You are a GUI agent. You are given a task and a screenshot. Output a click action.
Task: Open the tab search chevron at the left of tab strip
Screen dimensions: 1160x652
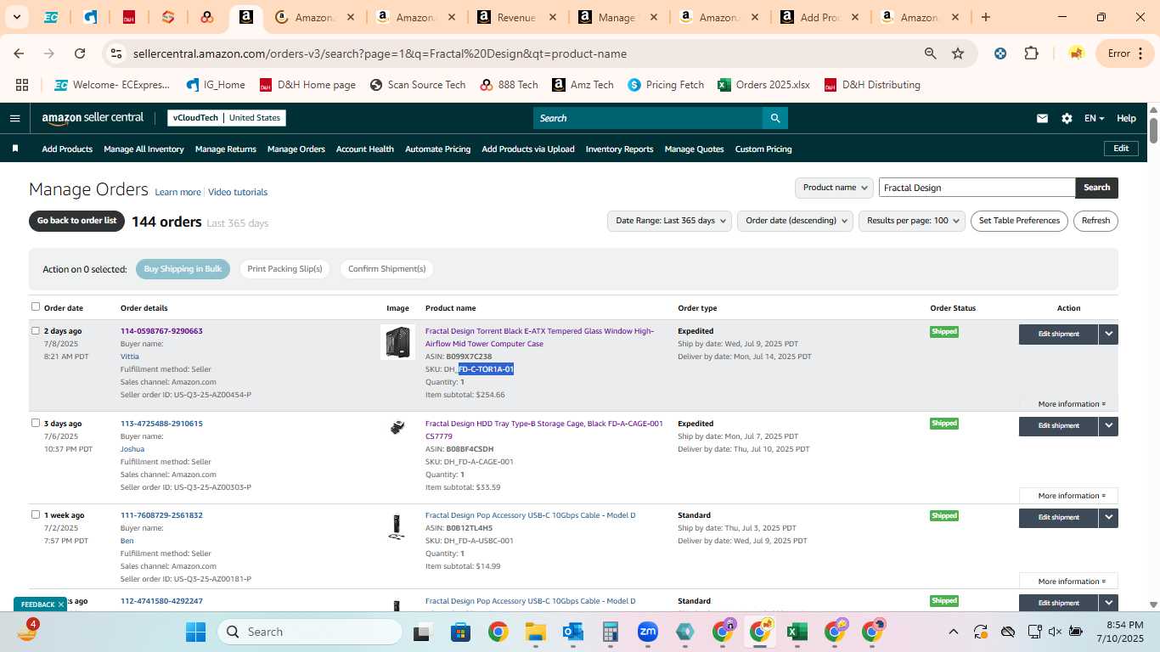pos(17,17)
